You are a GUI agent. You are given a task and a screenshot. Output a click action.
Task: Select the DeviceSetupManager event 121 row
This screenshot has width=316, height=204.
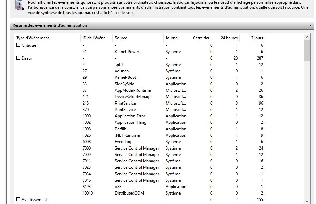140,97
